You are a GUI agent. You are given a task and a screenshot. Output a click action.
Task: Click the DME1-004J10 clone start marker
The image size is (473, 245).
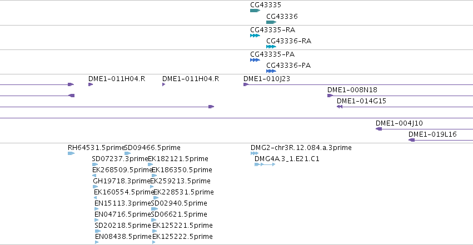click(x=379, y=129)
